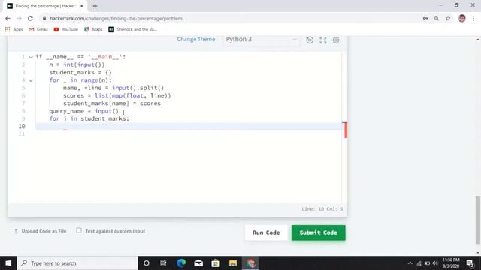
Task: Reload the HackerRank page
Action: (30, 18)
